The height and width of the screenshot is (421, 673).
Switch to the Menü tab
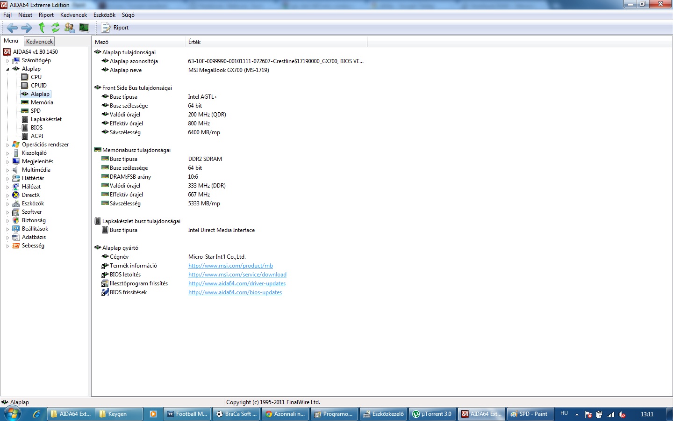click(11, 41)
